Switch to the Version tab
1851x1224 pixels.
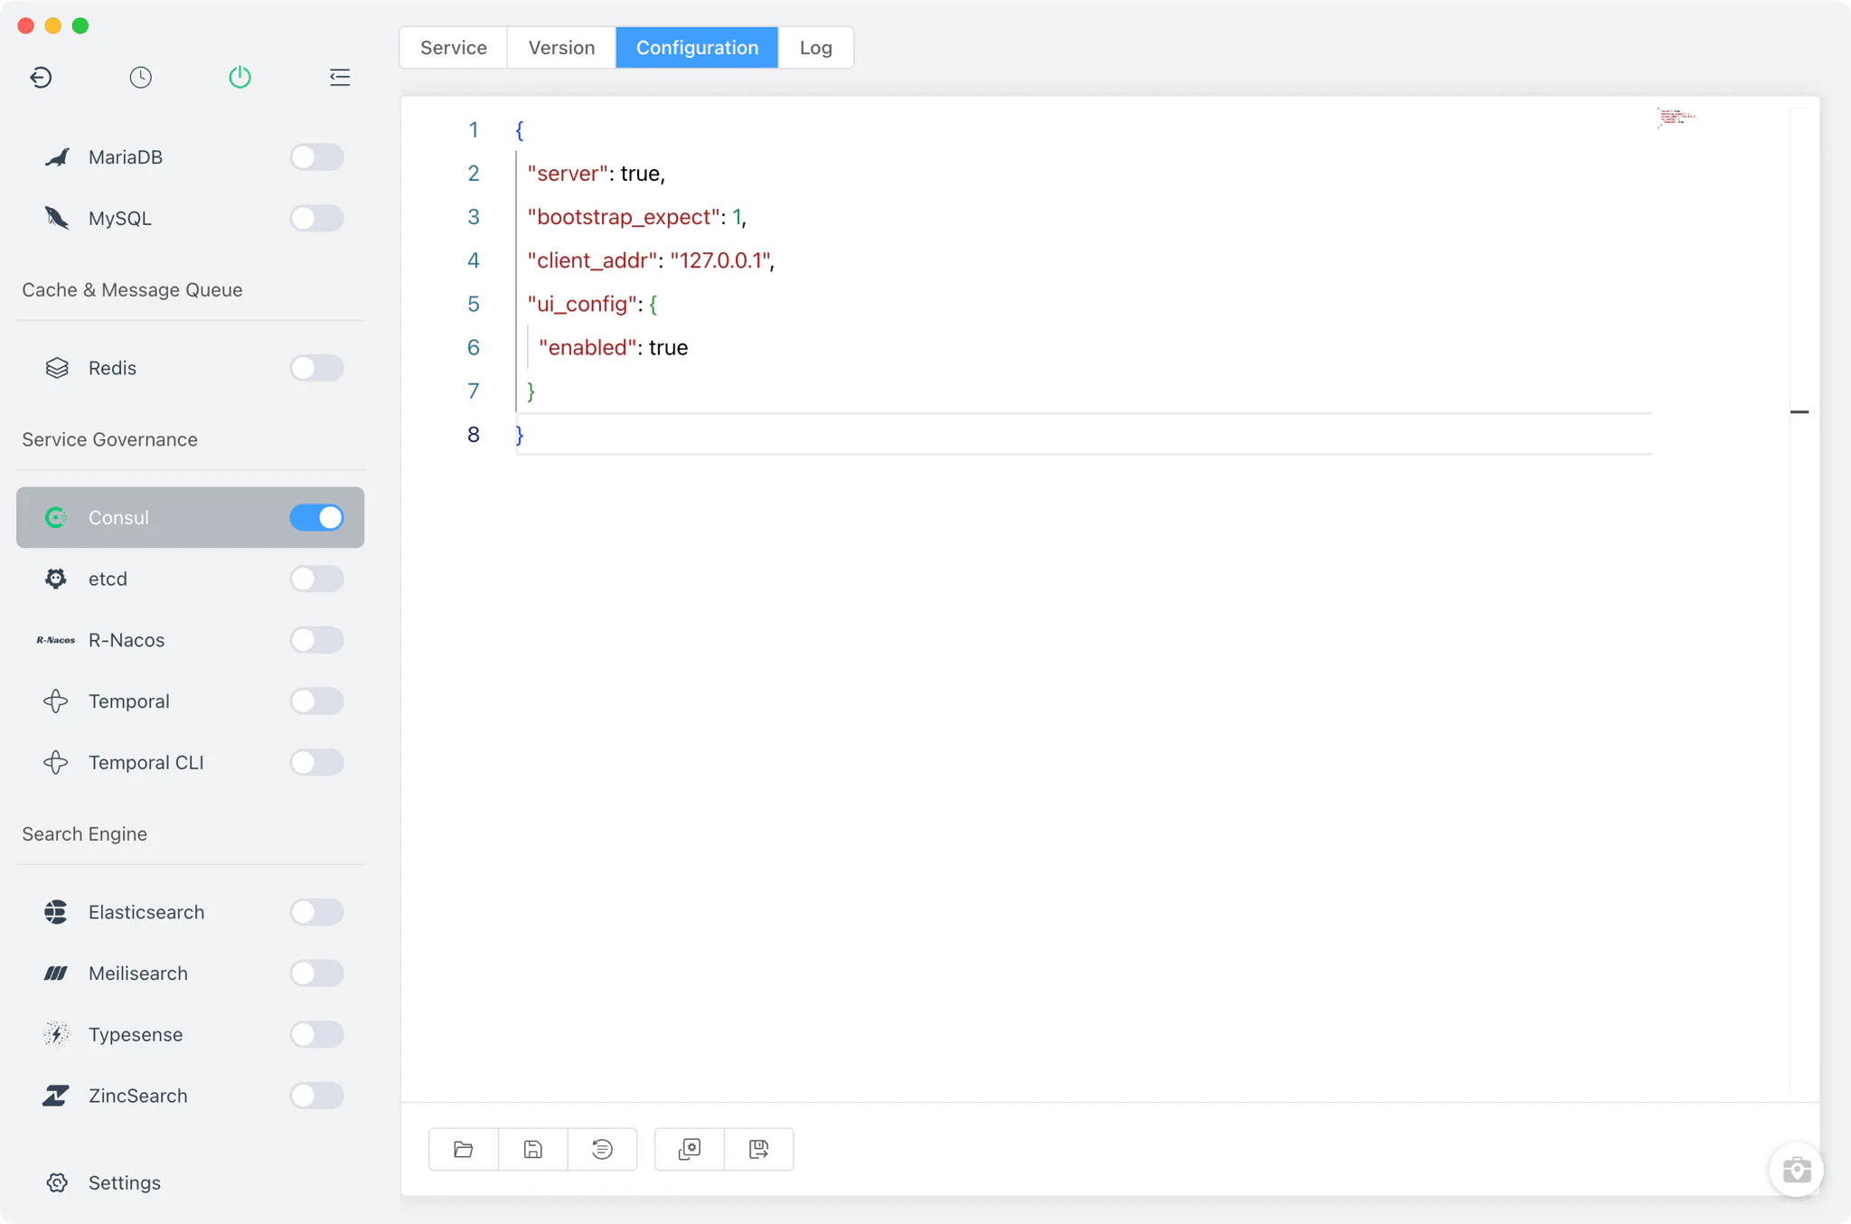[561, 48]
